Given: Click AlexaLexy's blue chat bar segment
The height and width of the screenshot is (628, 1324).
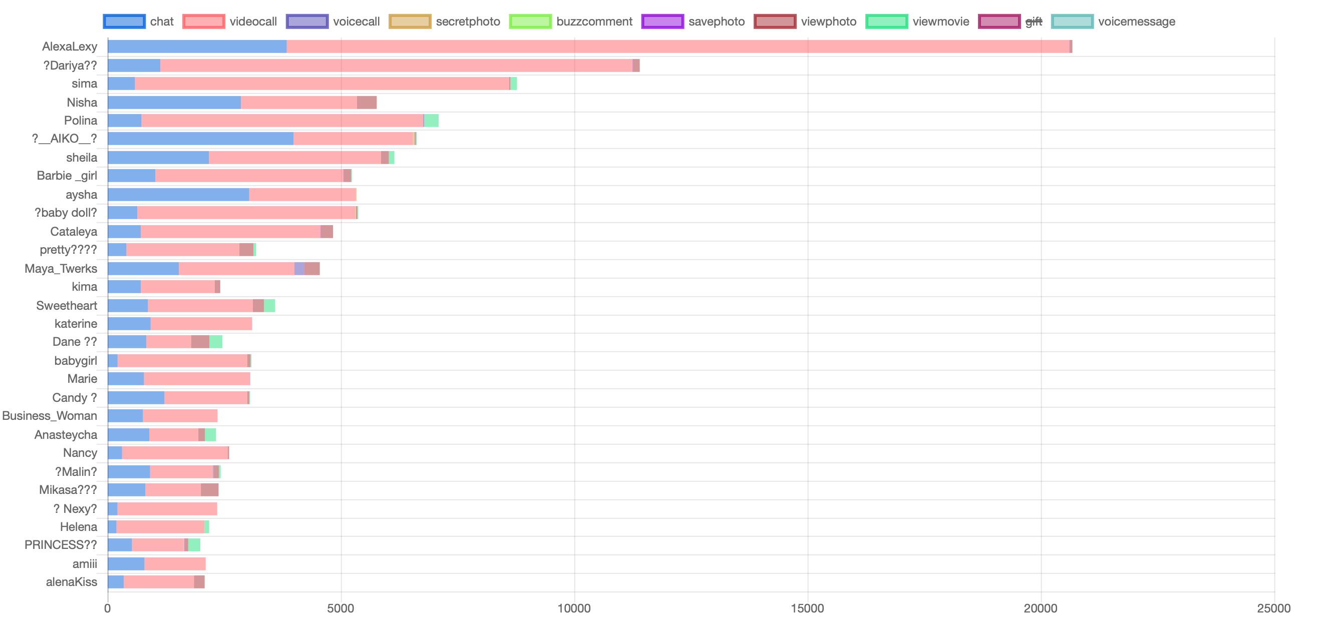Looking at the screenshot, I should (197, 47).
